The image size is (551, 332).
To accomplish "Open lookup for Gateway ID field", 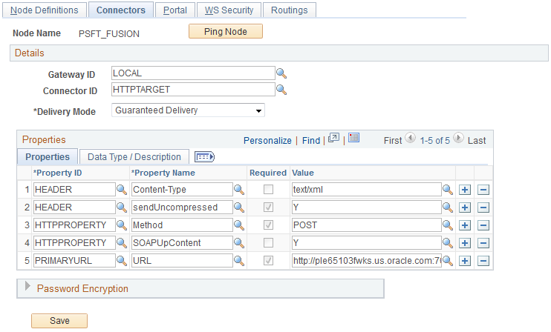I will [281, 73].
